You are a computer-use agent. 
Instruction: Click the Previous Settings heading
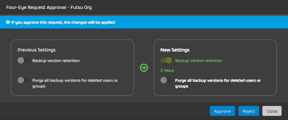tap(37, 50)
